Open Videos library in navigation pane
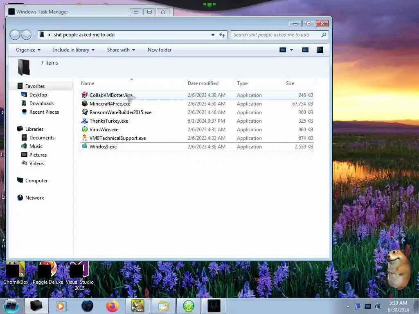The width and height of the screenshot is (419, 314). [36, 164]
